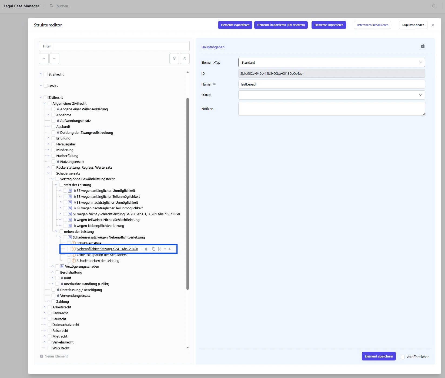The height and width of the screenshot is (378, 445).
Task: Select WEG Recht tree item
Action: click(x=61, y=348)
